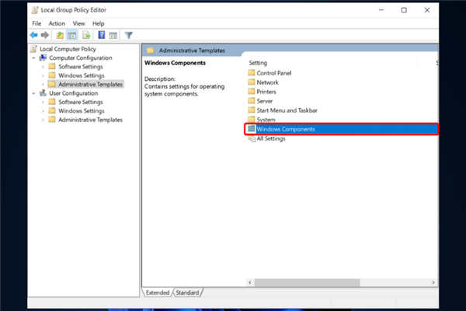Open the Action menu
466x311 pixels.
click(57, 23)
